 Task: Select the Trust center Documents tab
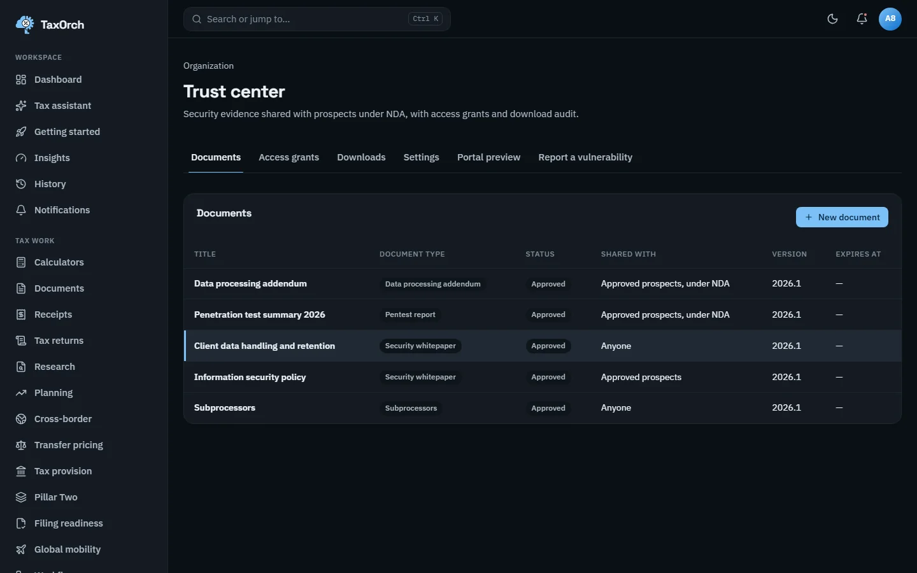[216, 157]
